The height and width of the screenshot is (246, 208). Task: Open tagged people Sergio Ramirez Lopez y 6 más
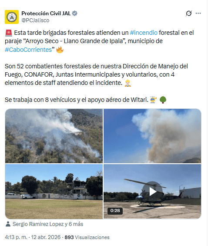tap(48, 224)
